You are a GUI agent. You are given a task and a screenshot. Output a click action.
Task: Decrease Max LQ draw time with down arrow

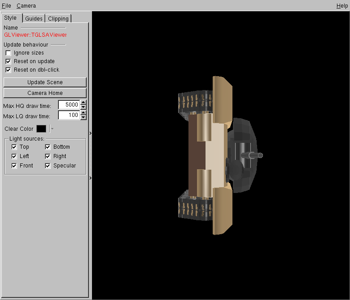point(83,117)
